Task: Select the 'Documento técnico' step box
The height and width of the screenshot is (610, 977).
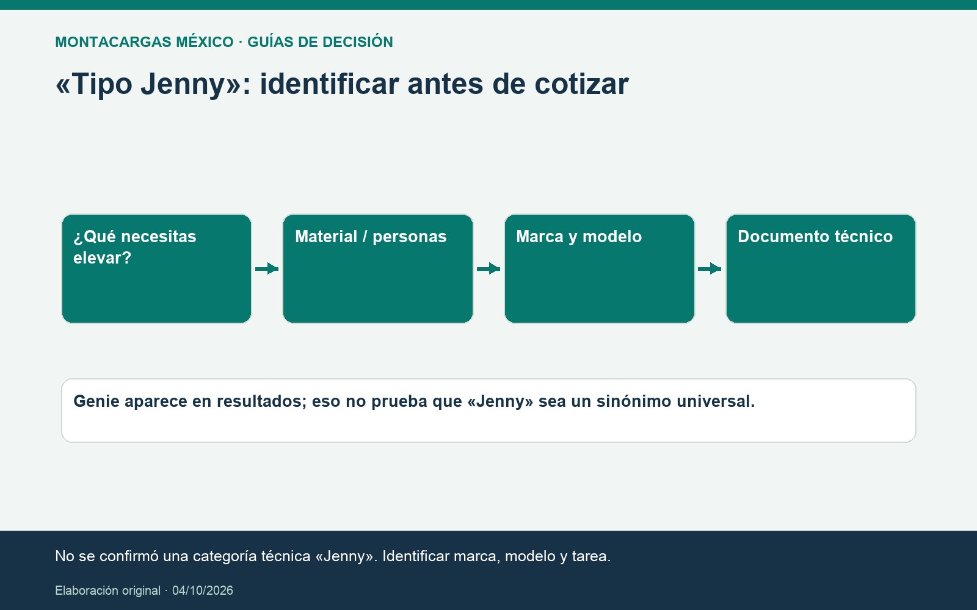Action: (821, 268)
